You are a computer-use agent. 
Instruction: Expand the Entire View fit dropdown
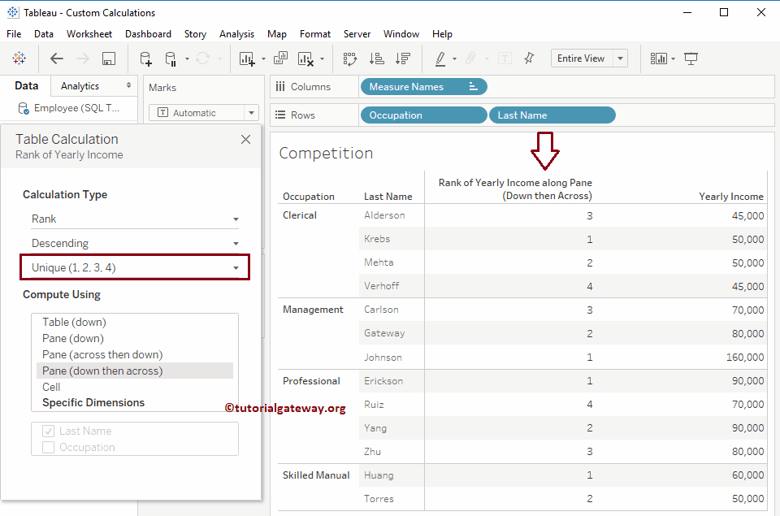(x=620, y=59)
